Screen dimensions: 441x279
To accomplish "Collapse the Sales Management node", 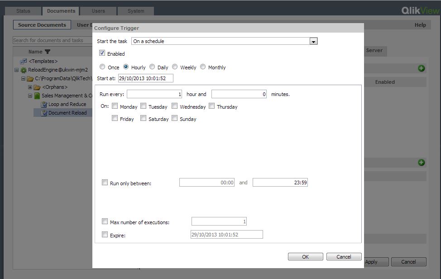I will point(30,96).
